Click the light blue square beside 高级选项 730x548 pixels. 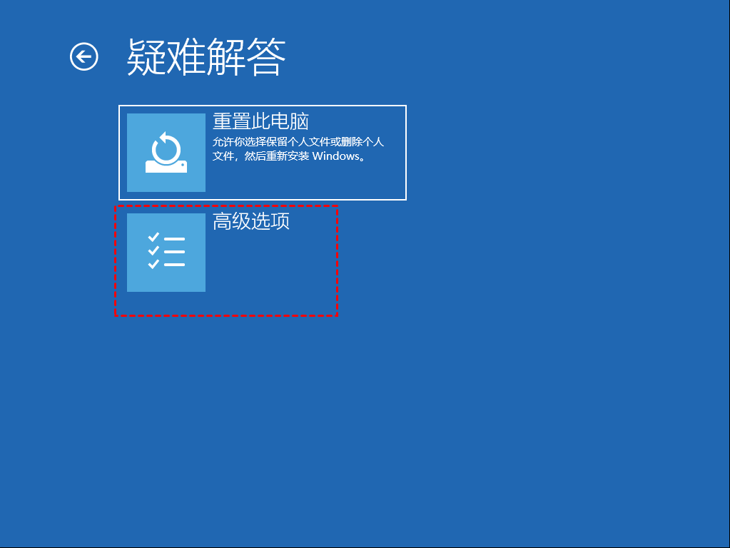pyautogui.click(x=166, y=253)
